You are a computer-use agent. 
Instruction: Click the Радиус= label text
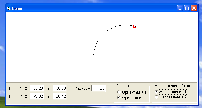pos(82,88)
